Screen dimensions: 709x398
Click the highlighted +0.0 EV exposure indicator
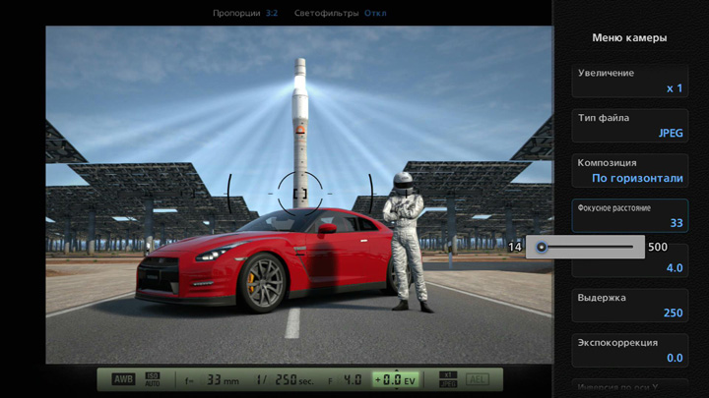[x=397, y=379]
